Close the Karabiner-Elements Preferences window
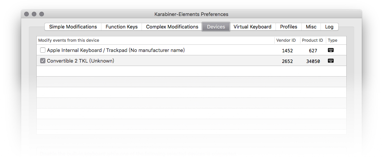Viewport: 383px width, 157px height. [x=26, y=14]
